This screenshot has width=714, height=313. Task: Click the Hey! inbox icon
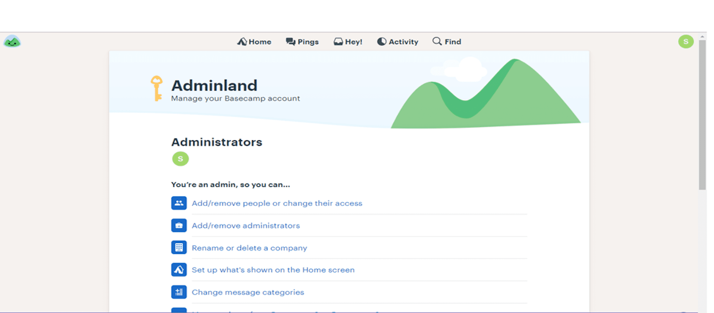point(338,42)
